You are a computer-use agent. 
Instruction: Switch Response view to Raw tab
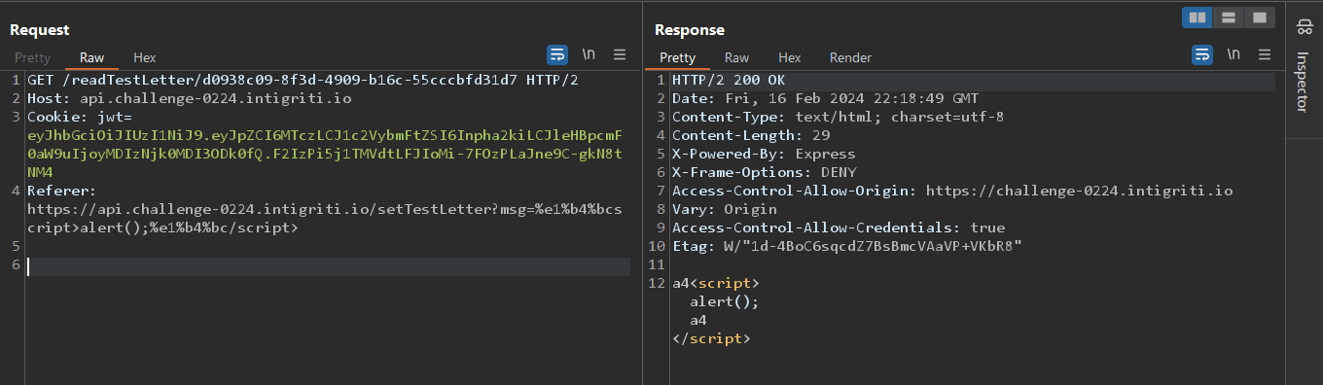pyautogui.click(x=736, y=57)
